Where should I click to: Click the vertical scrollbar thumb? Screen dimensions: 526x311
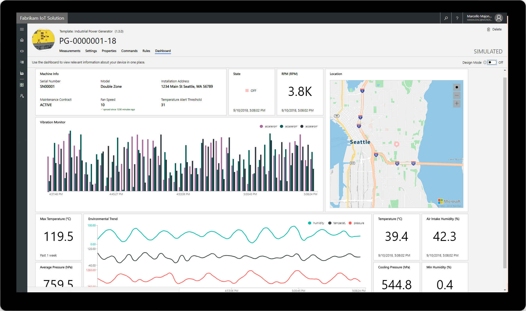coord(505,173)
